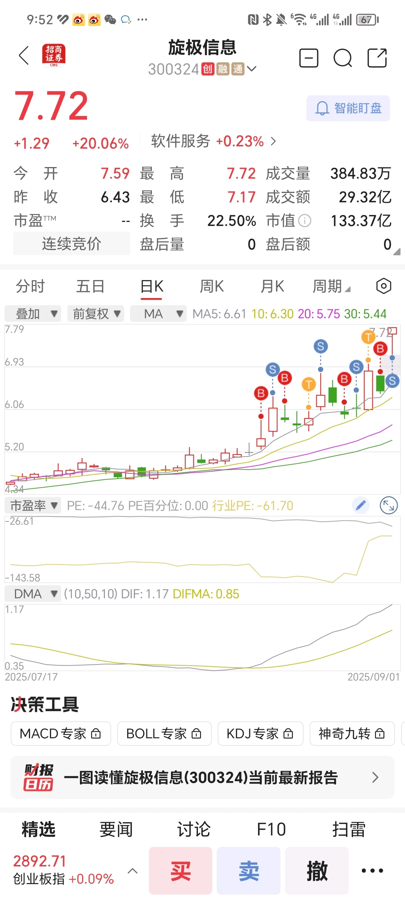The height and width of the screenshot is (901, 405).
Task: Tap the minus box remove-from-watchlist icon
Action: click(x=309, y=58)
